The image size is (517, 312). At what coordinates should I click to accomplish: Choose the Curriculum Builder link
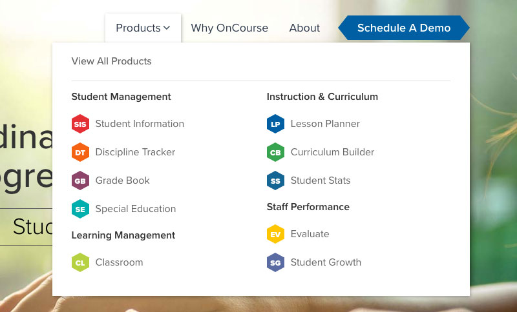click(x=332, y=152)
